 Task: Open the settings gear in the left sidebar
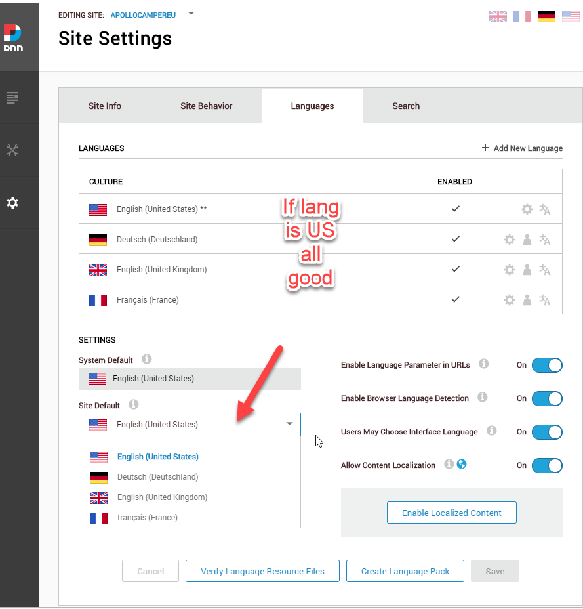coord(12,202)
